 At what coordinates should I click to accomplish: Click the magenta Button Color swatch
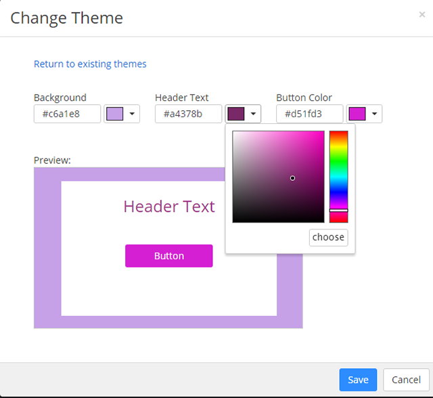(x=357, y=114)
